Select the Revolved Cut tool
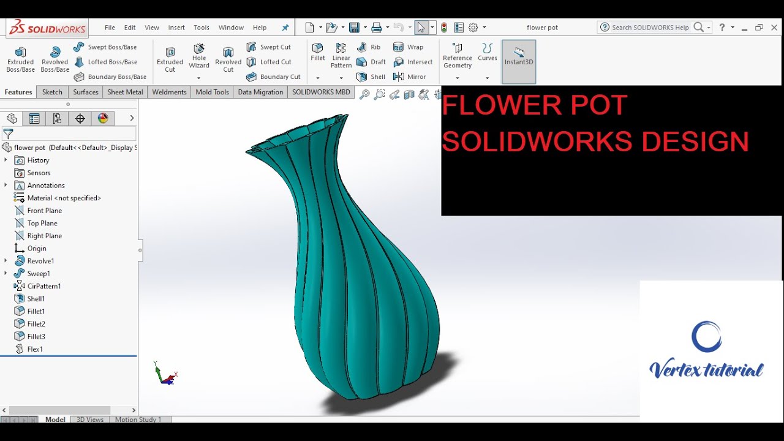 (228, 59)
